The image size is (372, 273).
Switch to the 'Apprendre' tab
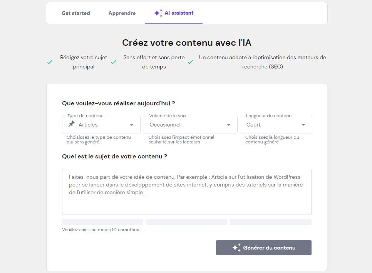click(122, 13)
